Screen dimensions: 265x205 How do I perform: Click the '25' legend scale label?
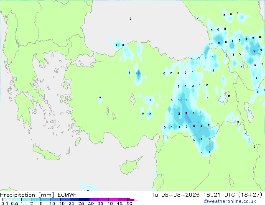[x=81, y=203]
